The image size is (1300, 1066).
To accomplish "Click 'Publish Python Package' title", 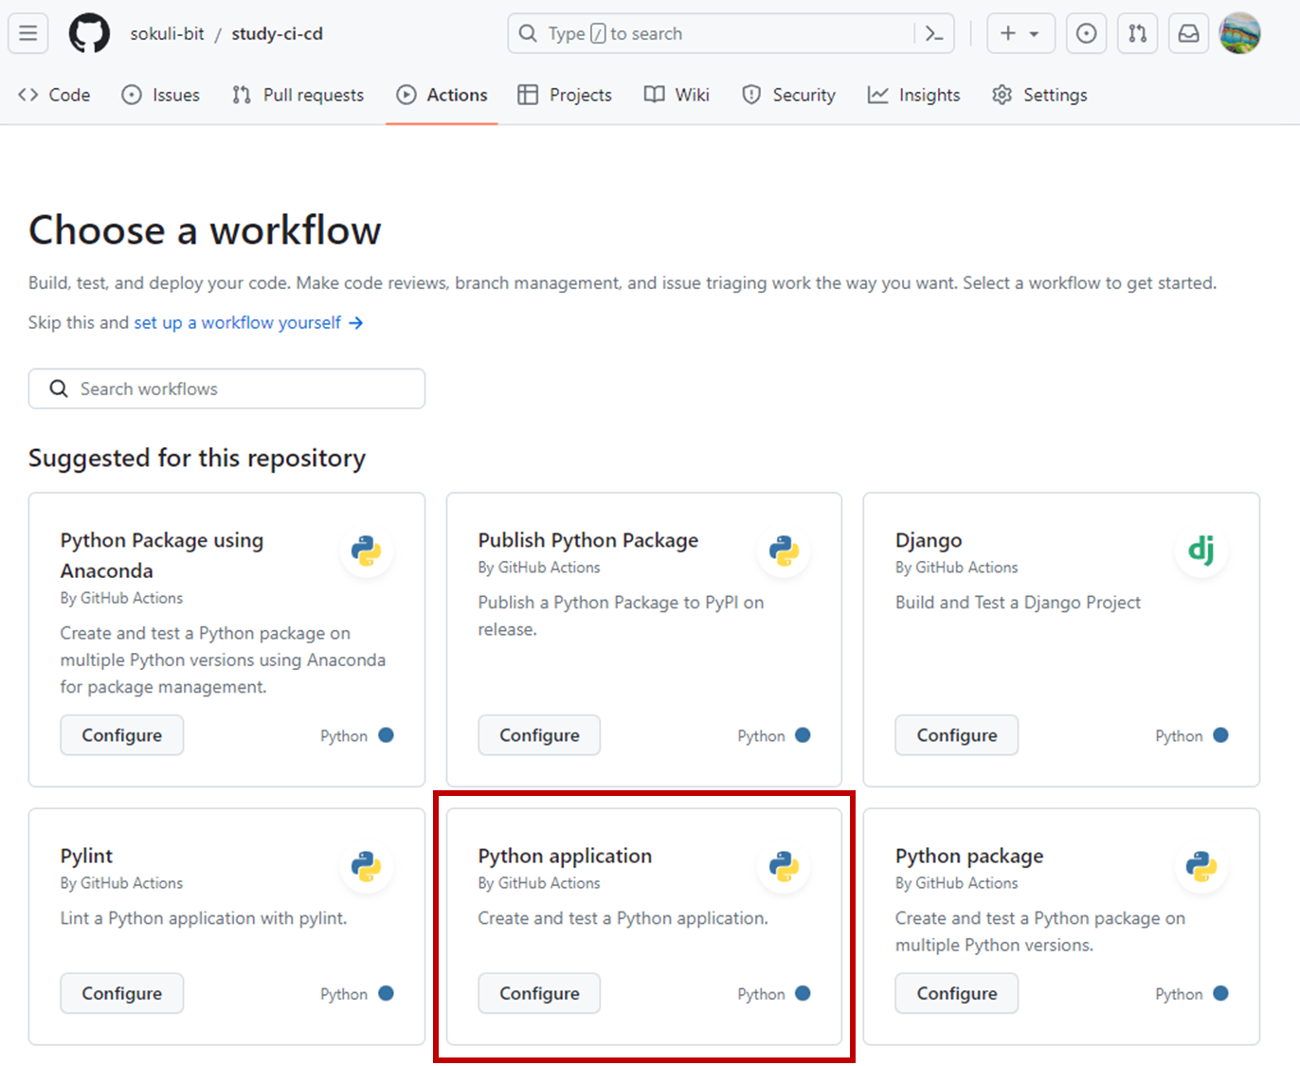I will pyautogui.click(x=588, y=540).
